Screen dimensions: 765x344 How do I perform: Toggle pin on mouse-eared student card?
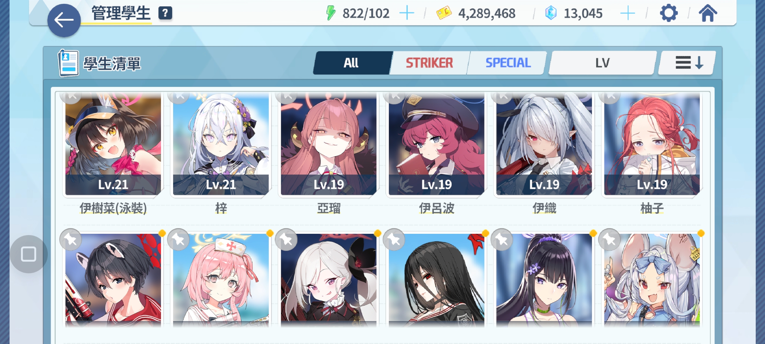tap(609, 240)
